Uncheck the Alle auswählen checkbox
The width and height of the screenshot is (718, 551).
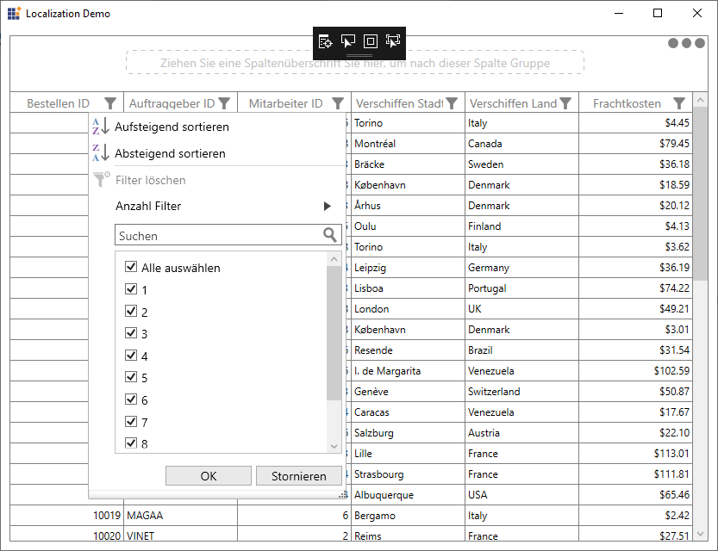[131, 267]
